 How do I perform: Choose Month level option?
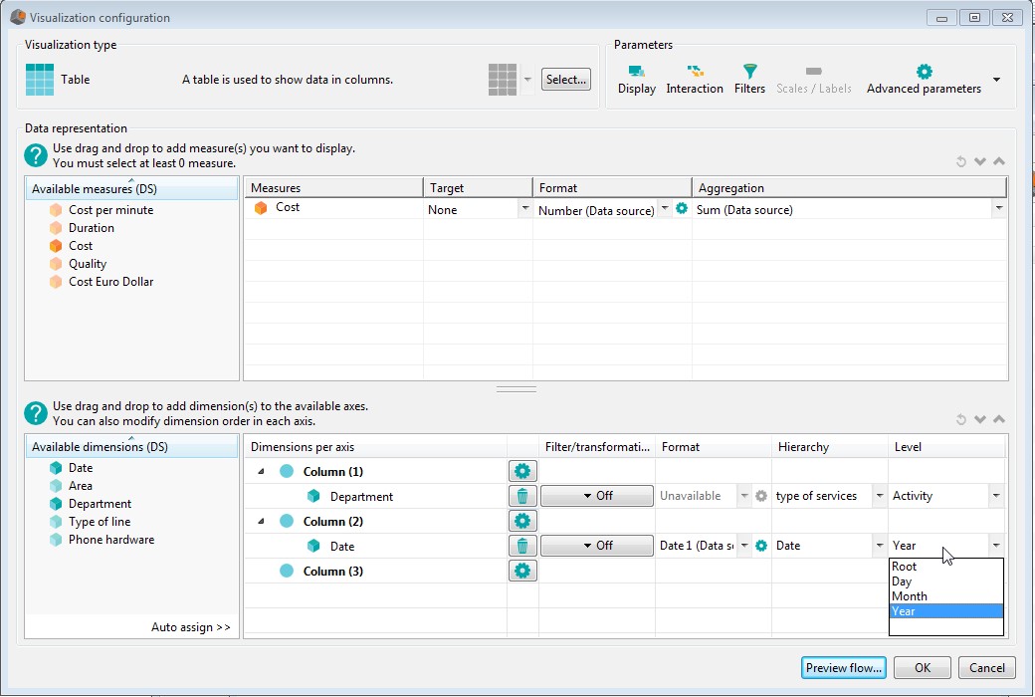coord(945,595)
